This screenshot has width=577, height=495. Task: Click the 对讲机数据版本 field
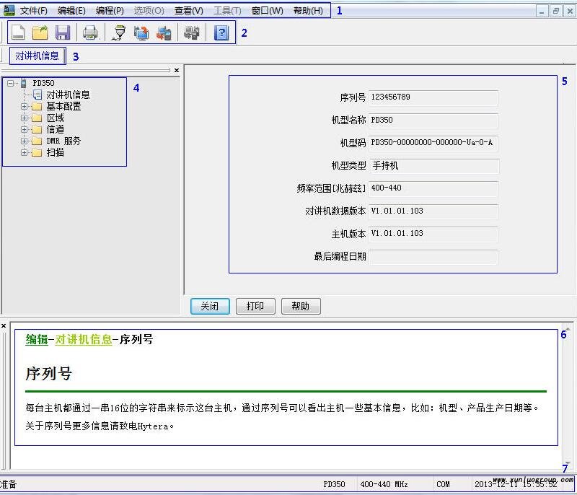433,211
